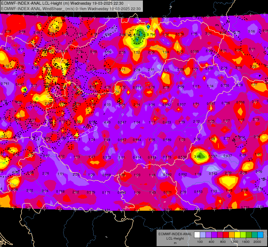
Task: Pick the light purple legend swatch
Action: click(x=209, y=235)
